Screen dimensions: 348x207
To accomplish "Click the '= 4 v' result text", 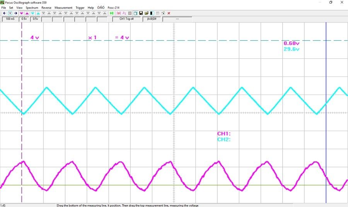I will click(x=122, y=38).
